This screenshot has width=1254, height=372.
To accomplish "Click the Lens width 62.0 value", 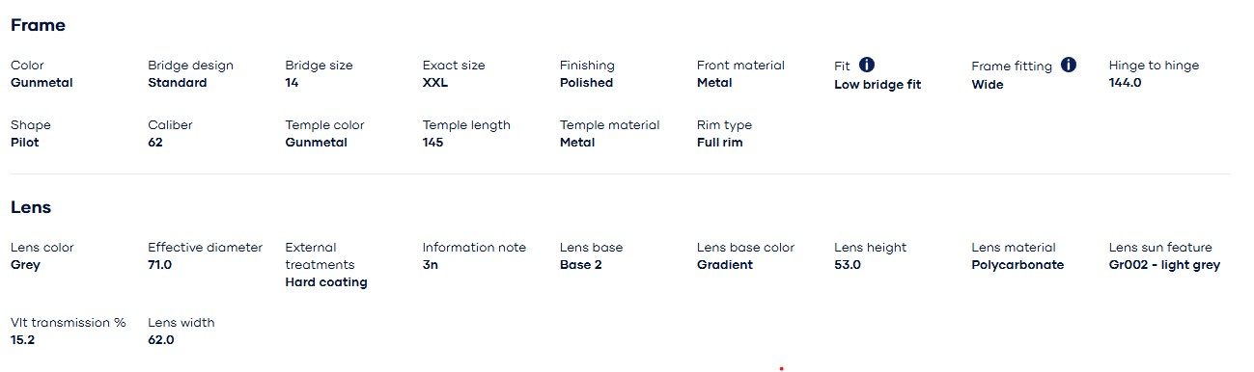I will [x=161, y=340].
